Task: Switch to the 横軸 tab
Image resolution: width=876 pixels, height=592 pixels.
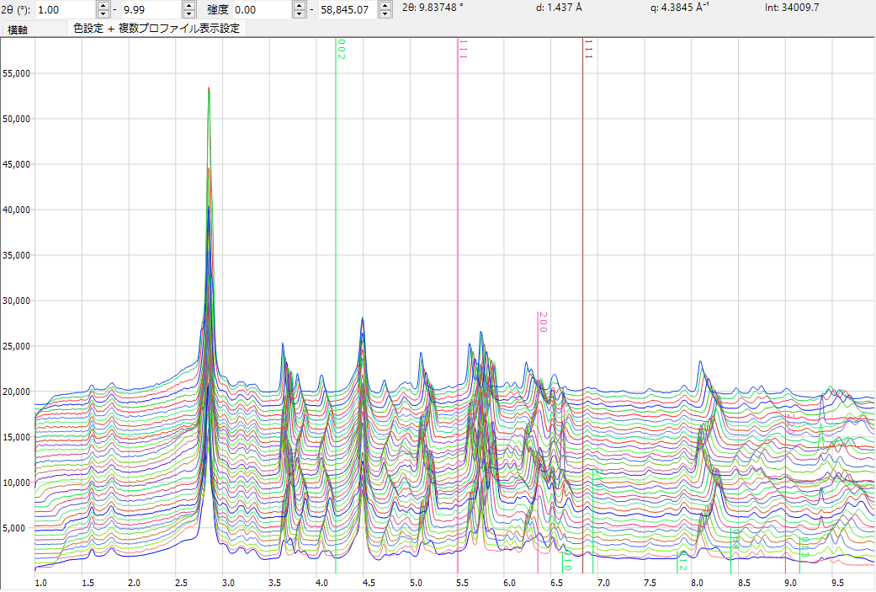Action: pyautogui.click(x=17, y=29)
